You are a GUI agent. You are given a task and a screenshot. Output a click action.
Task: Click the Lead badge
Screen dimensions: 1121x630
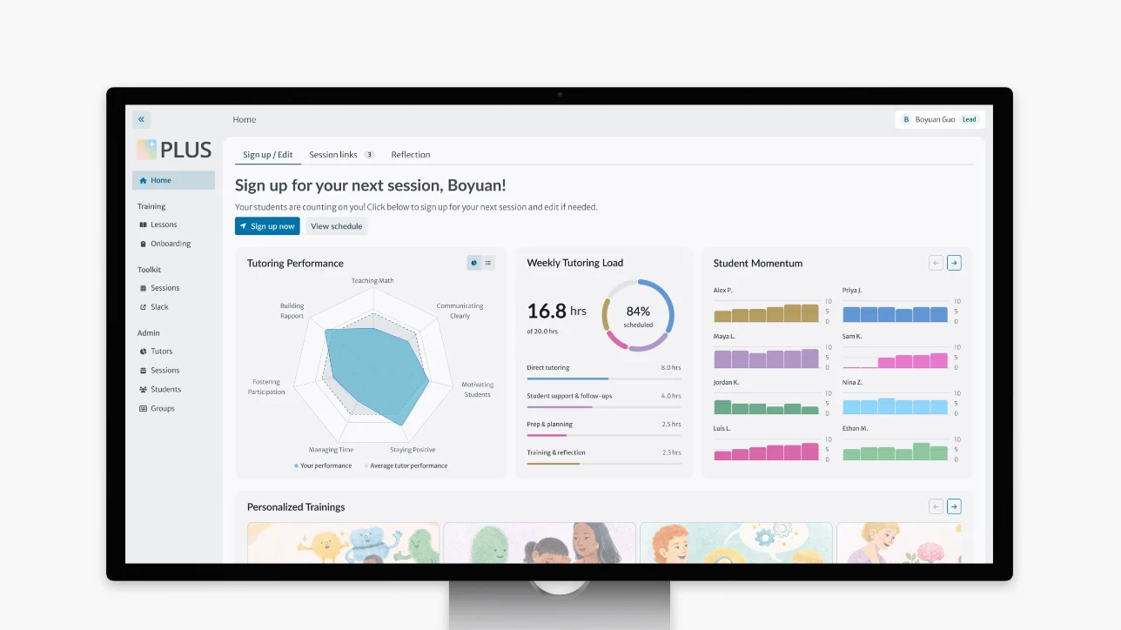pyautogui.click(x=970, y=119)
